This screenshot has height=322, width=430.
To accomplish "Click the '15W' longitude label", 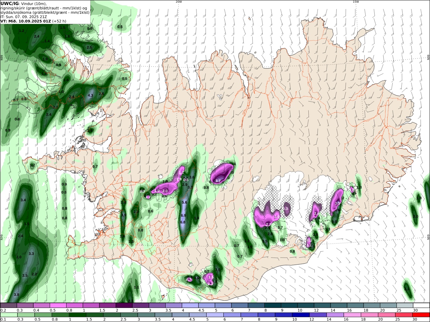I will point(356,2).
